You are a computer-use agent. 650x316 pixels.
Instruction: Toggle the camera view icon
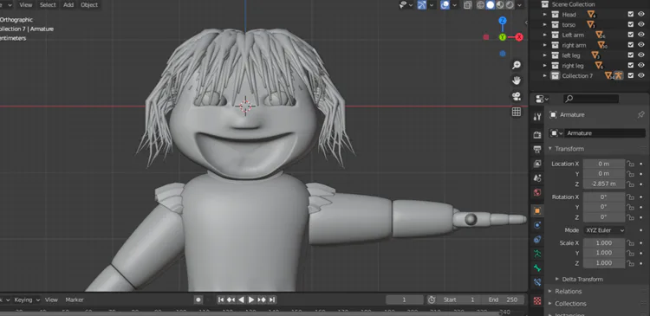pyautogui.click(x=517, y=96)
